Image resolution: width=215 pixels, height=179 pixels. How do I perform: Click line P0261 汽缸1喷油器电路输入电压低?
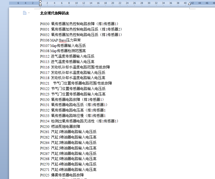(x=68, y=132)
